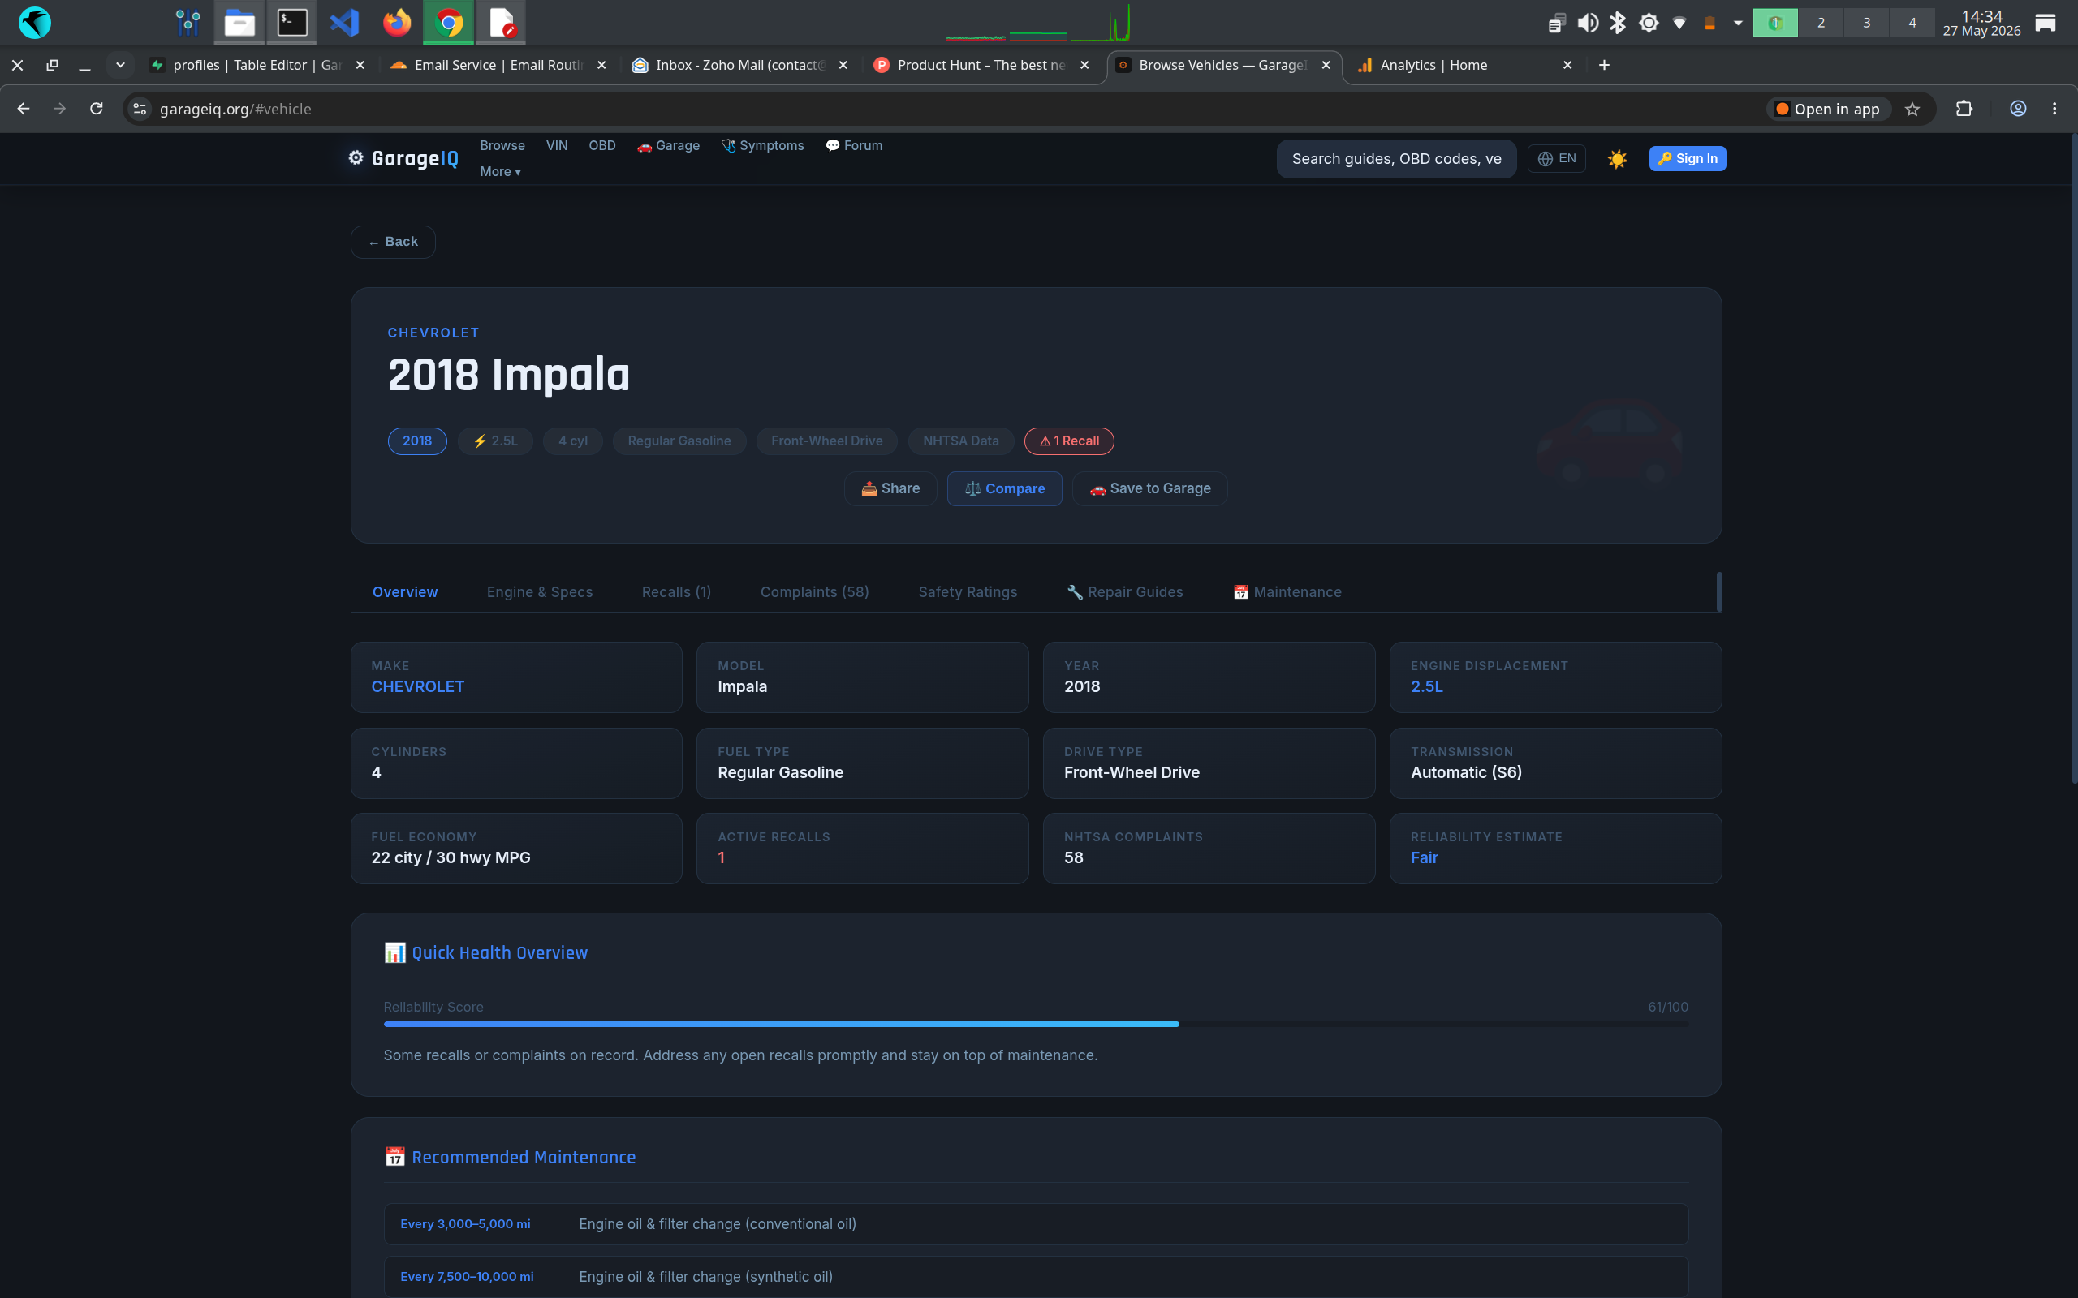This screenshot has height=1298, width=2078.
Task: Click the calendar icon beside Recommended Maintenance
Action: [x=394, y=1157]
